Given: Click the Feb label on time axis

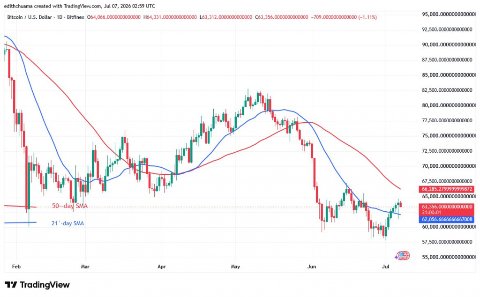Looking at the screenshot, I should coord(16,267).
